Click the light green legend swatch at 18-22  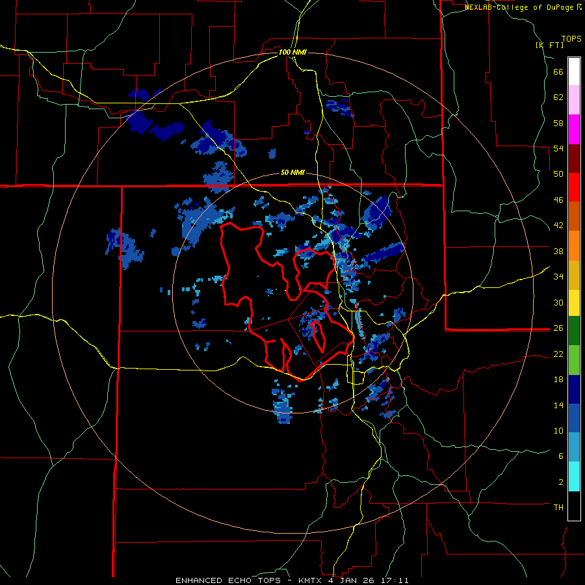point(574,360)
